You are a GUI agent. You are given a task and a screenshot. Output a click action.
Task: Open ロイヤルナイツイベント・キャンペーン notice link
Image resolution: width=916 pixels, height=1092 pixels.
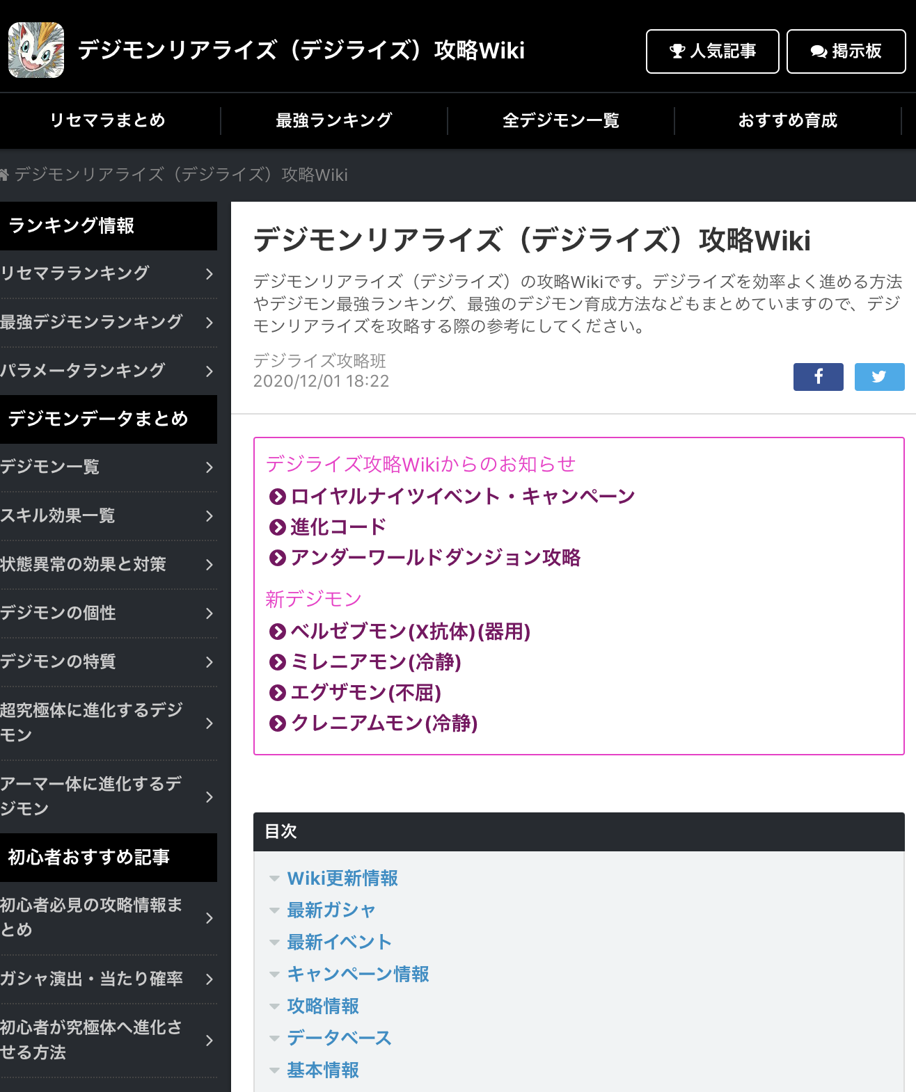pyautogui.click(x=463, y=497)
